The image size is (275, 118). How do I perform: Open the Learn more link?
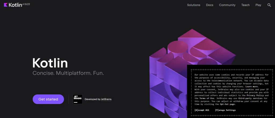[252, 87]
